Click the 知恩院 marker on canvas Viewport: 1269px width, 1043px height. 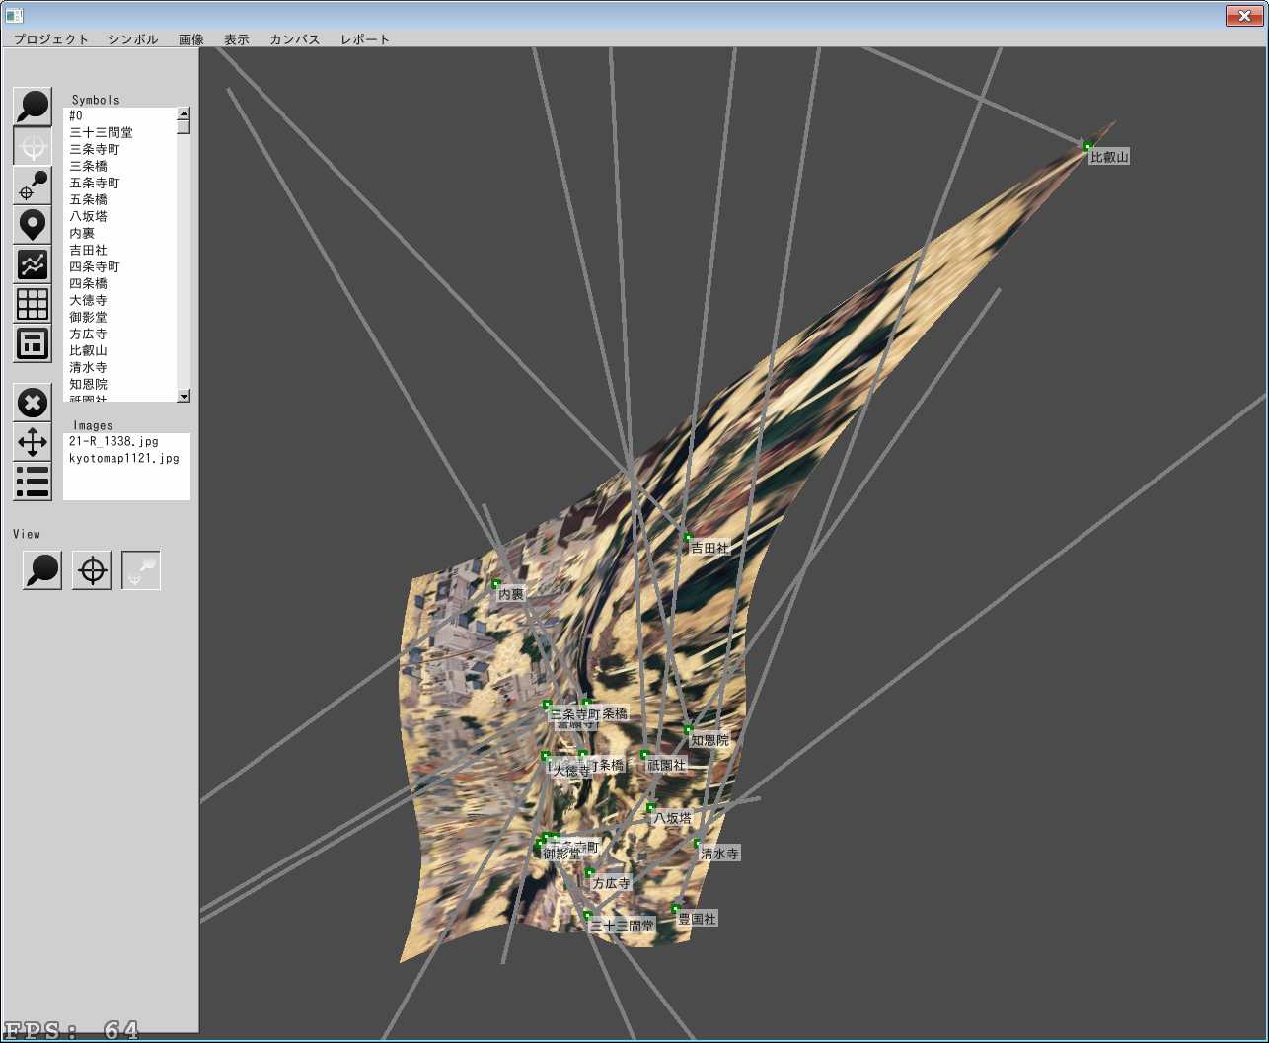coord(689,730)
